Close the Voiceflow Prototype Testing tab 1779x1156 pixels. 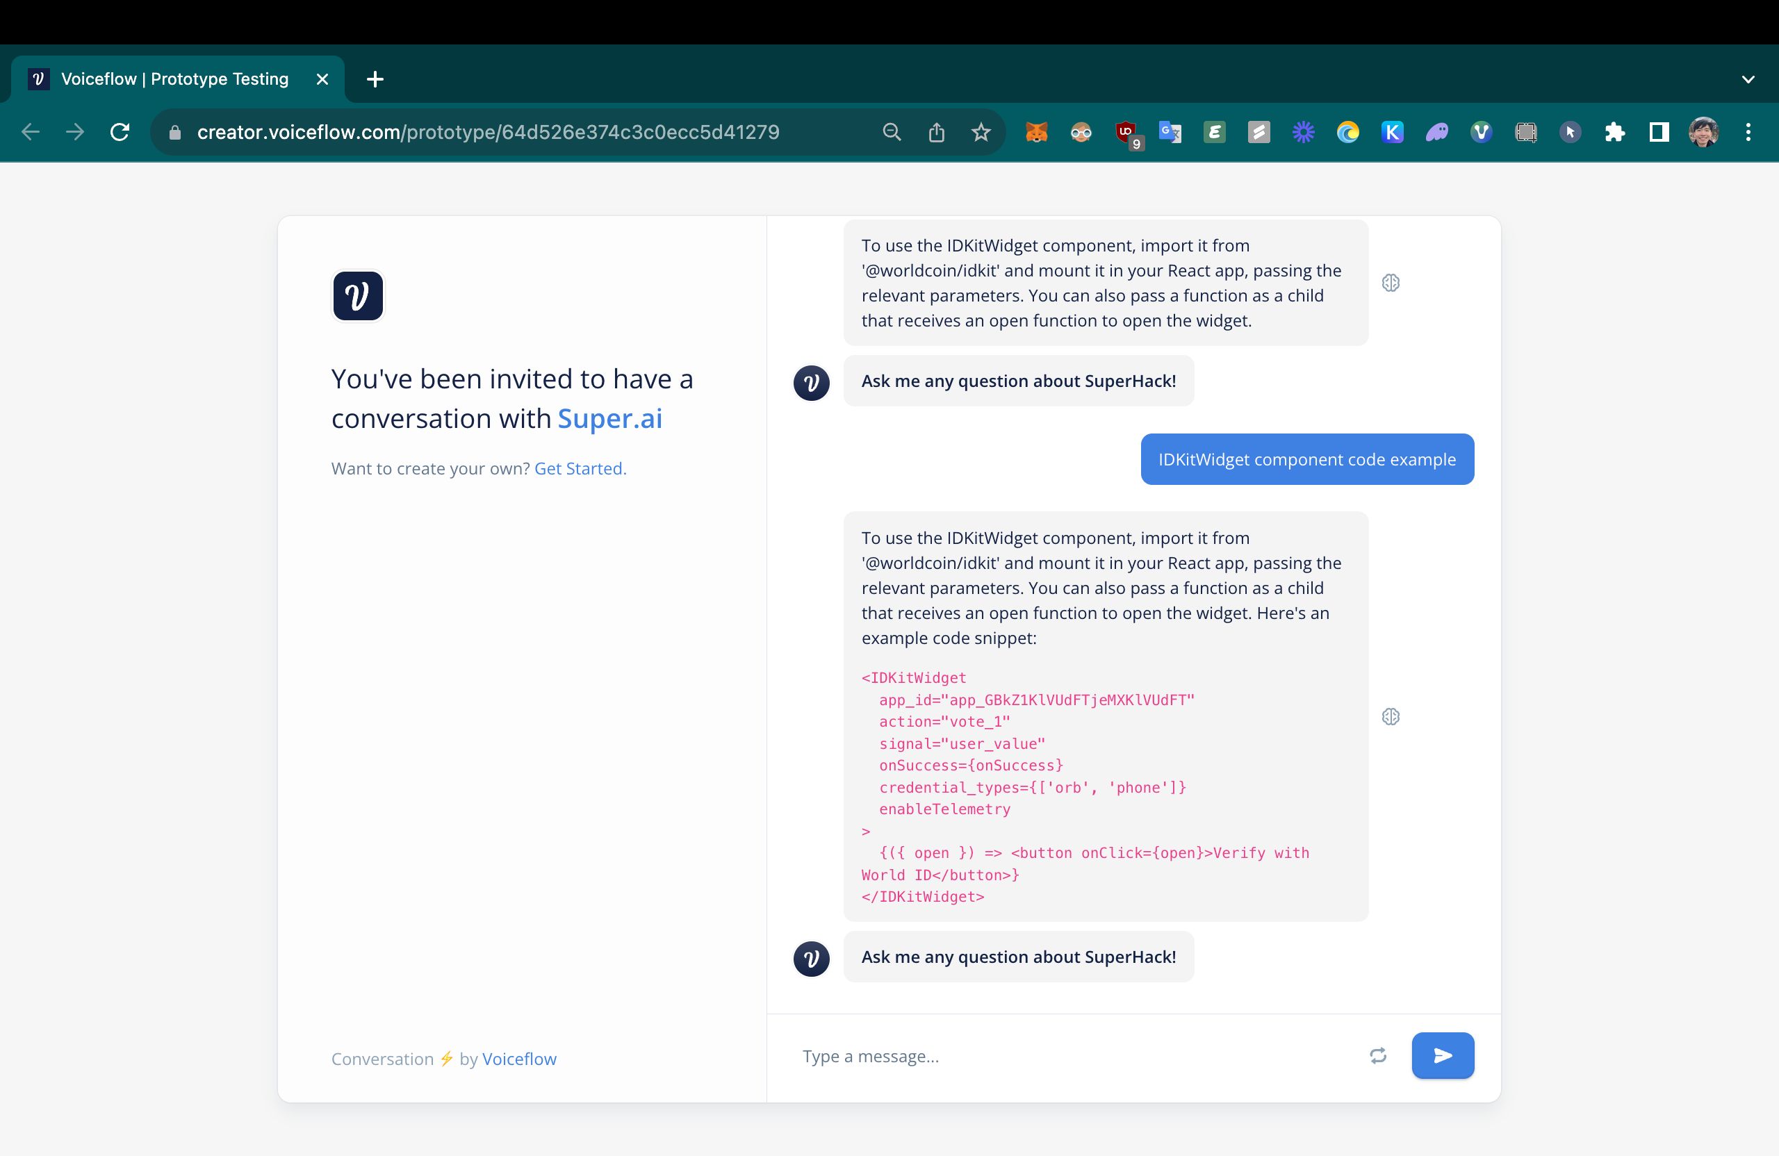[x=322, y=79]
